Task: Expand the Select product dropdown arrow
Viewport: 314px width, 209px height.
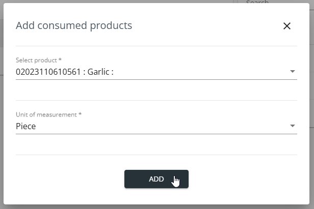Action: click(293, 71)
